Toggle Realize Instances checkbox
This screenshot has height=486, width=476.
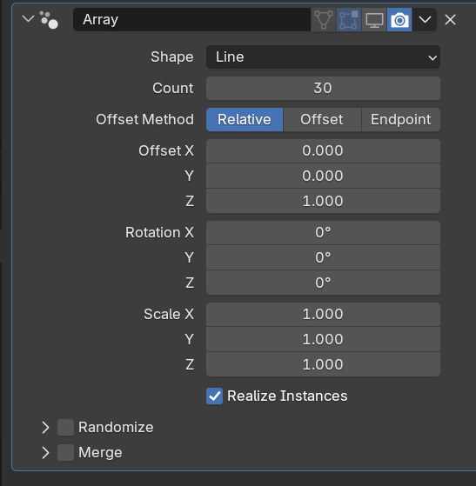pyautogui.click(x=214, y=396)
